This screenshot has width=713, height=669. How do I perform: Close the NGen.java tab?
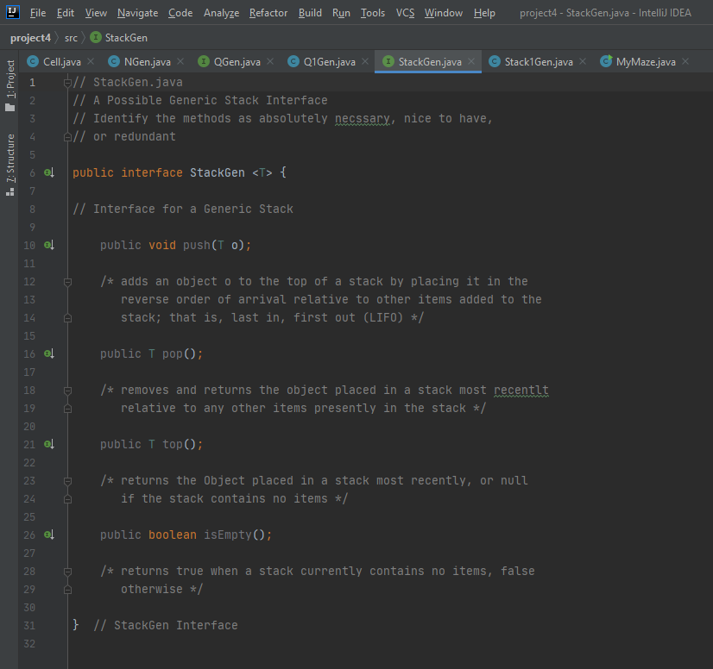(x=180, y=61)
